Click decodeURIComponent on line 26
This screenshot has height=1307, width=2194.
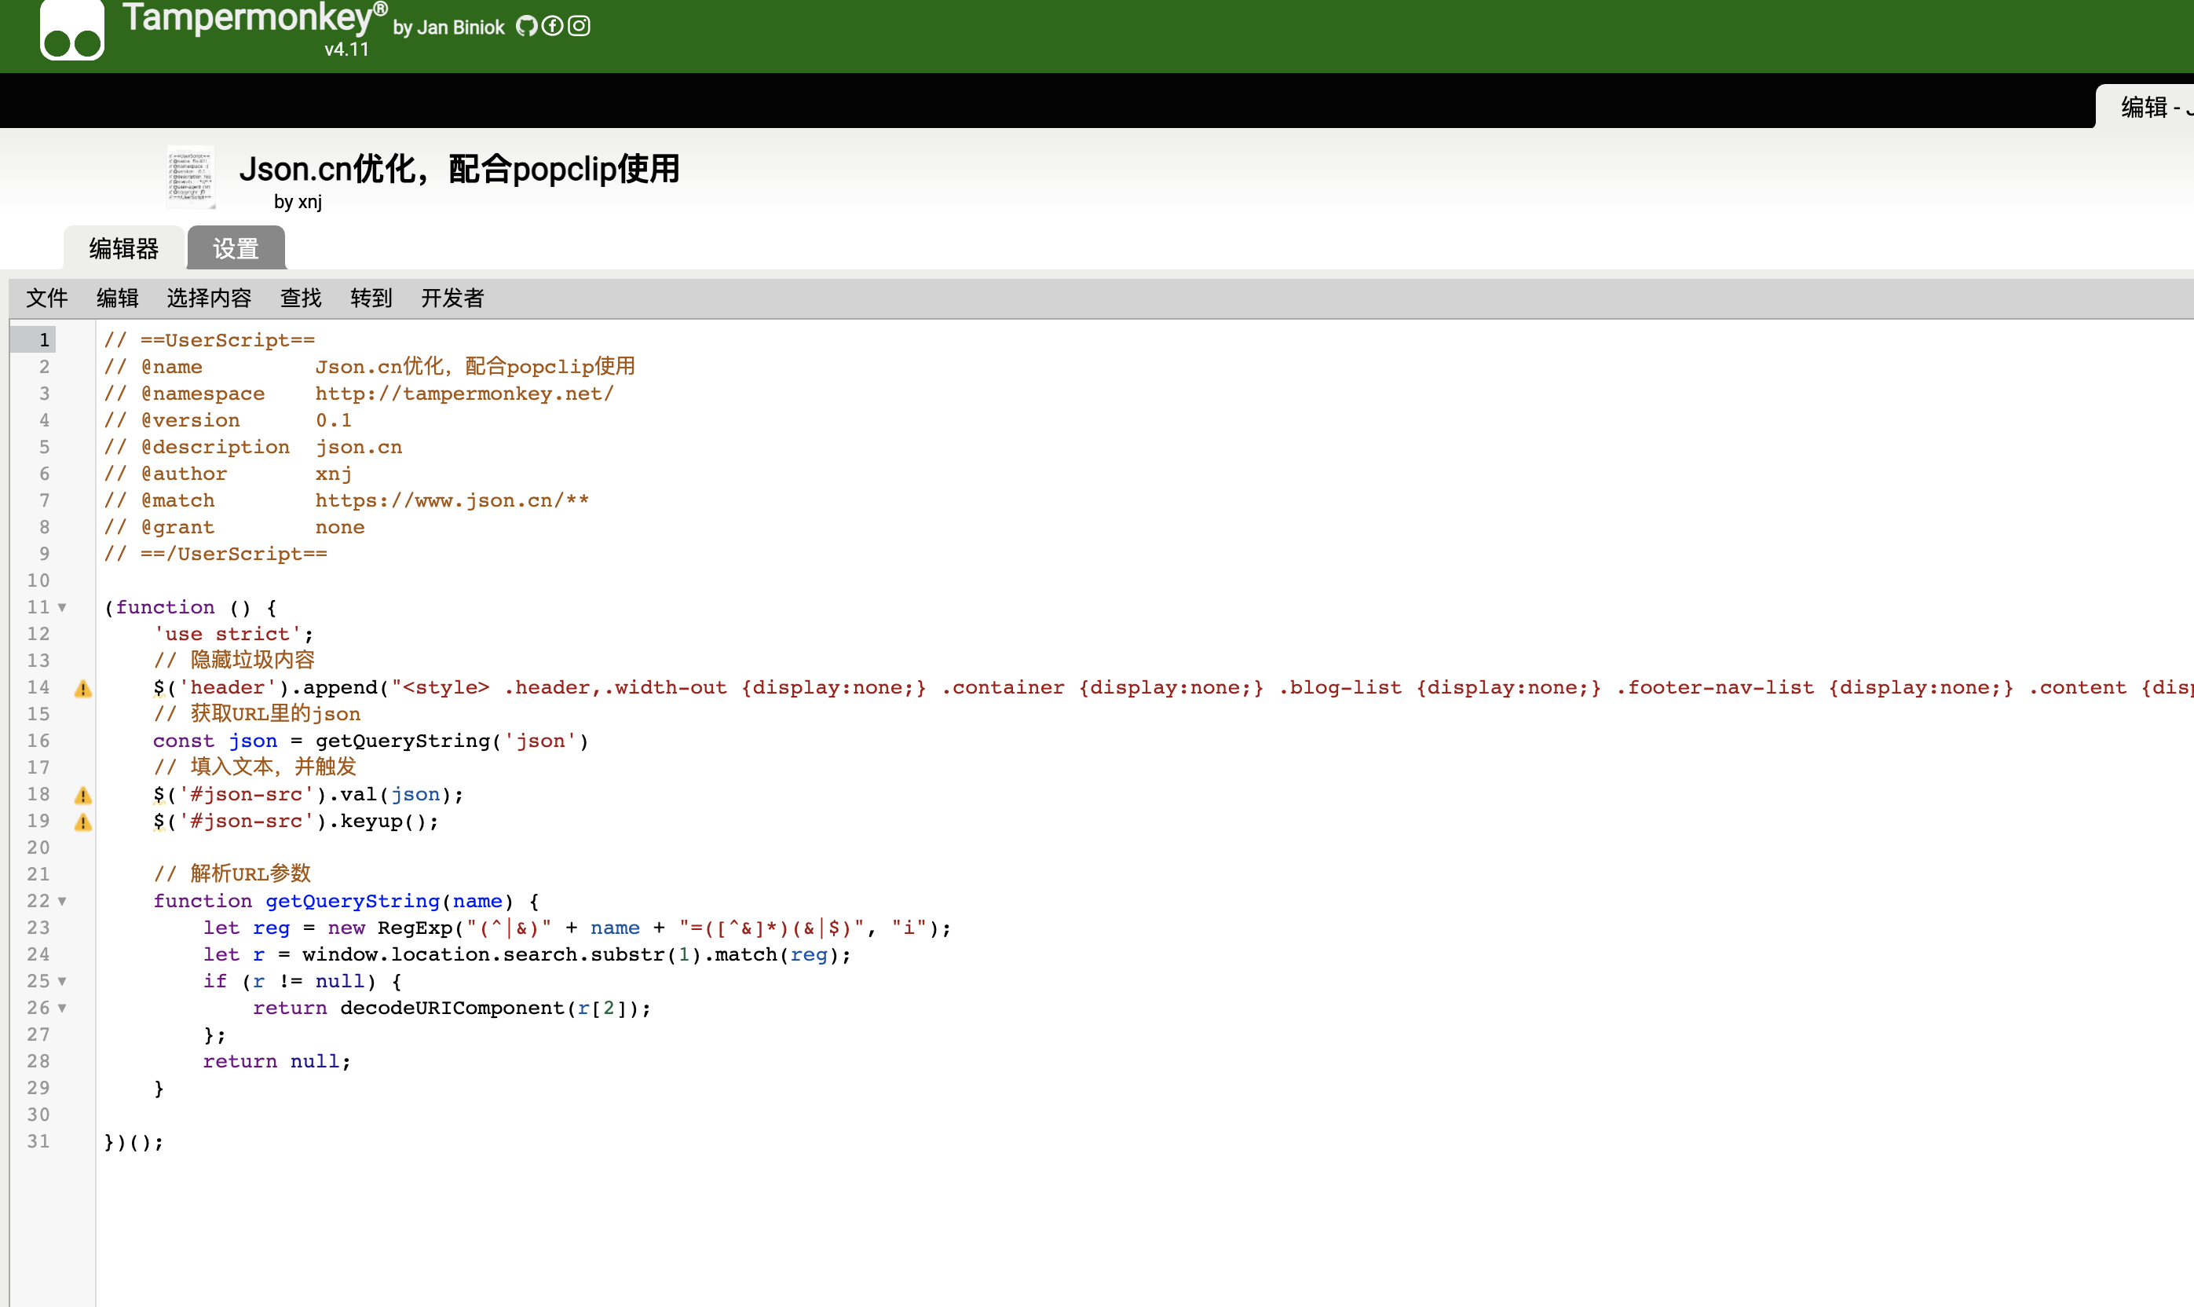click(x=452, y=1008)
